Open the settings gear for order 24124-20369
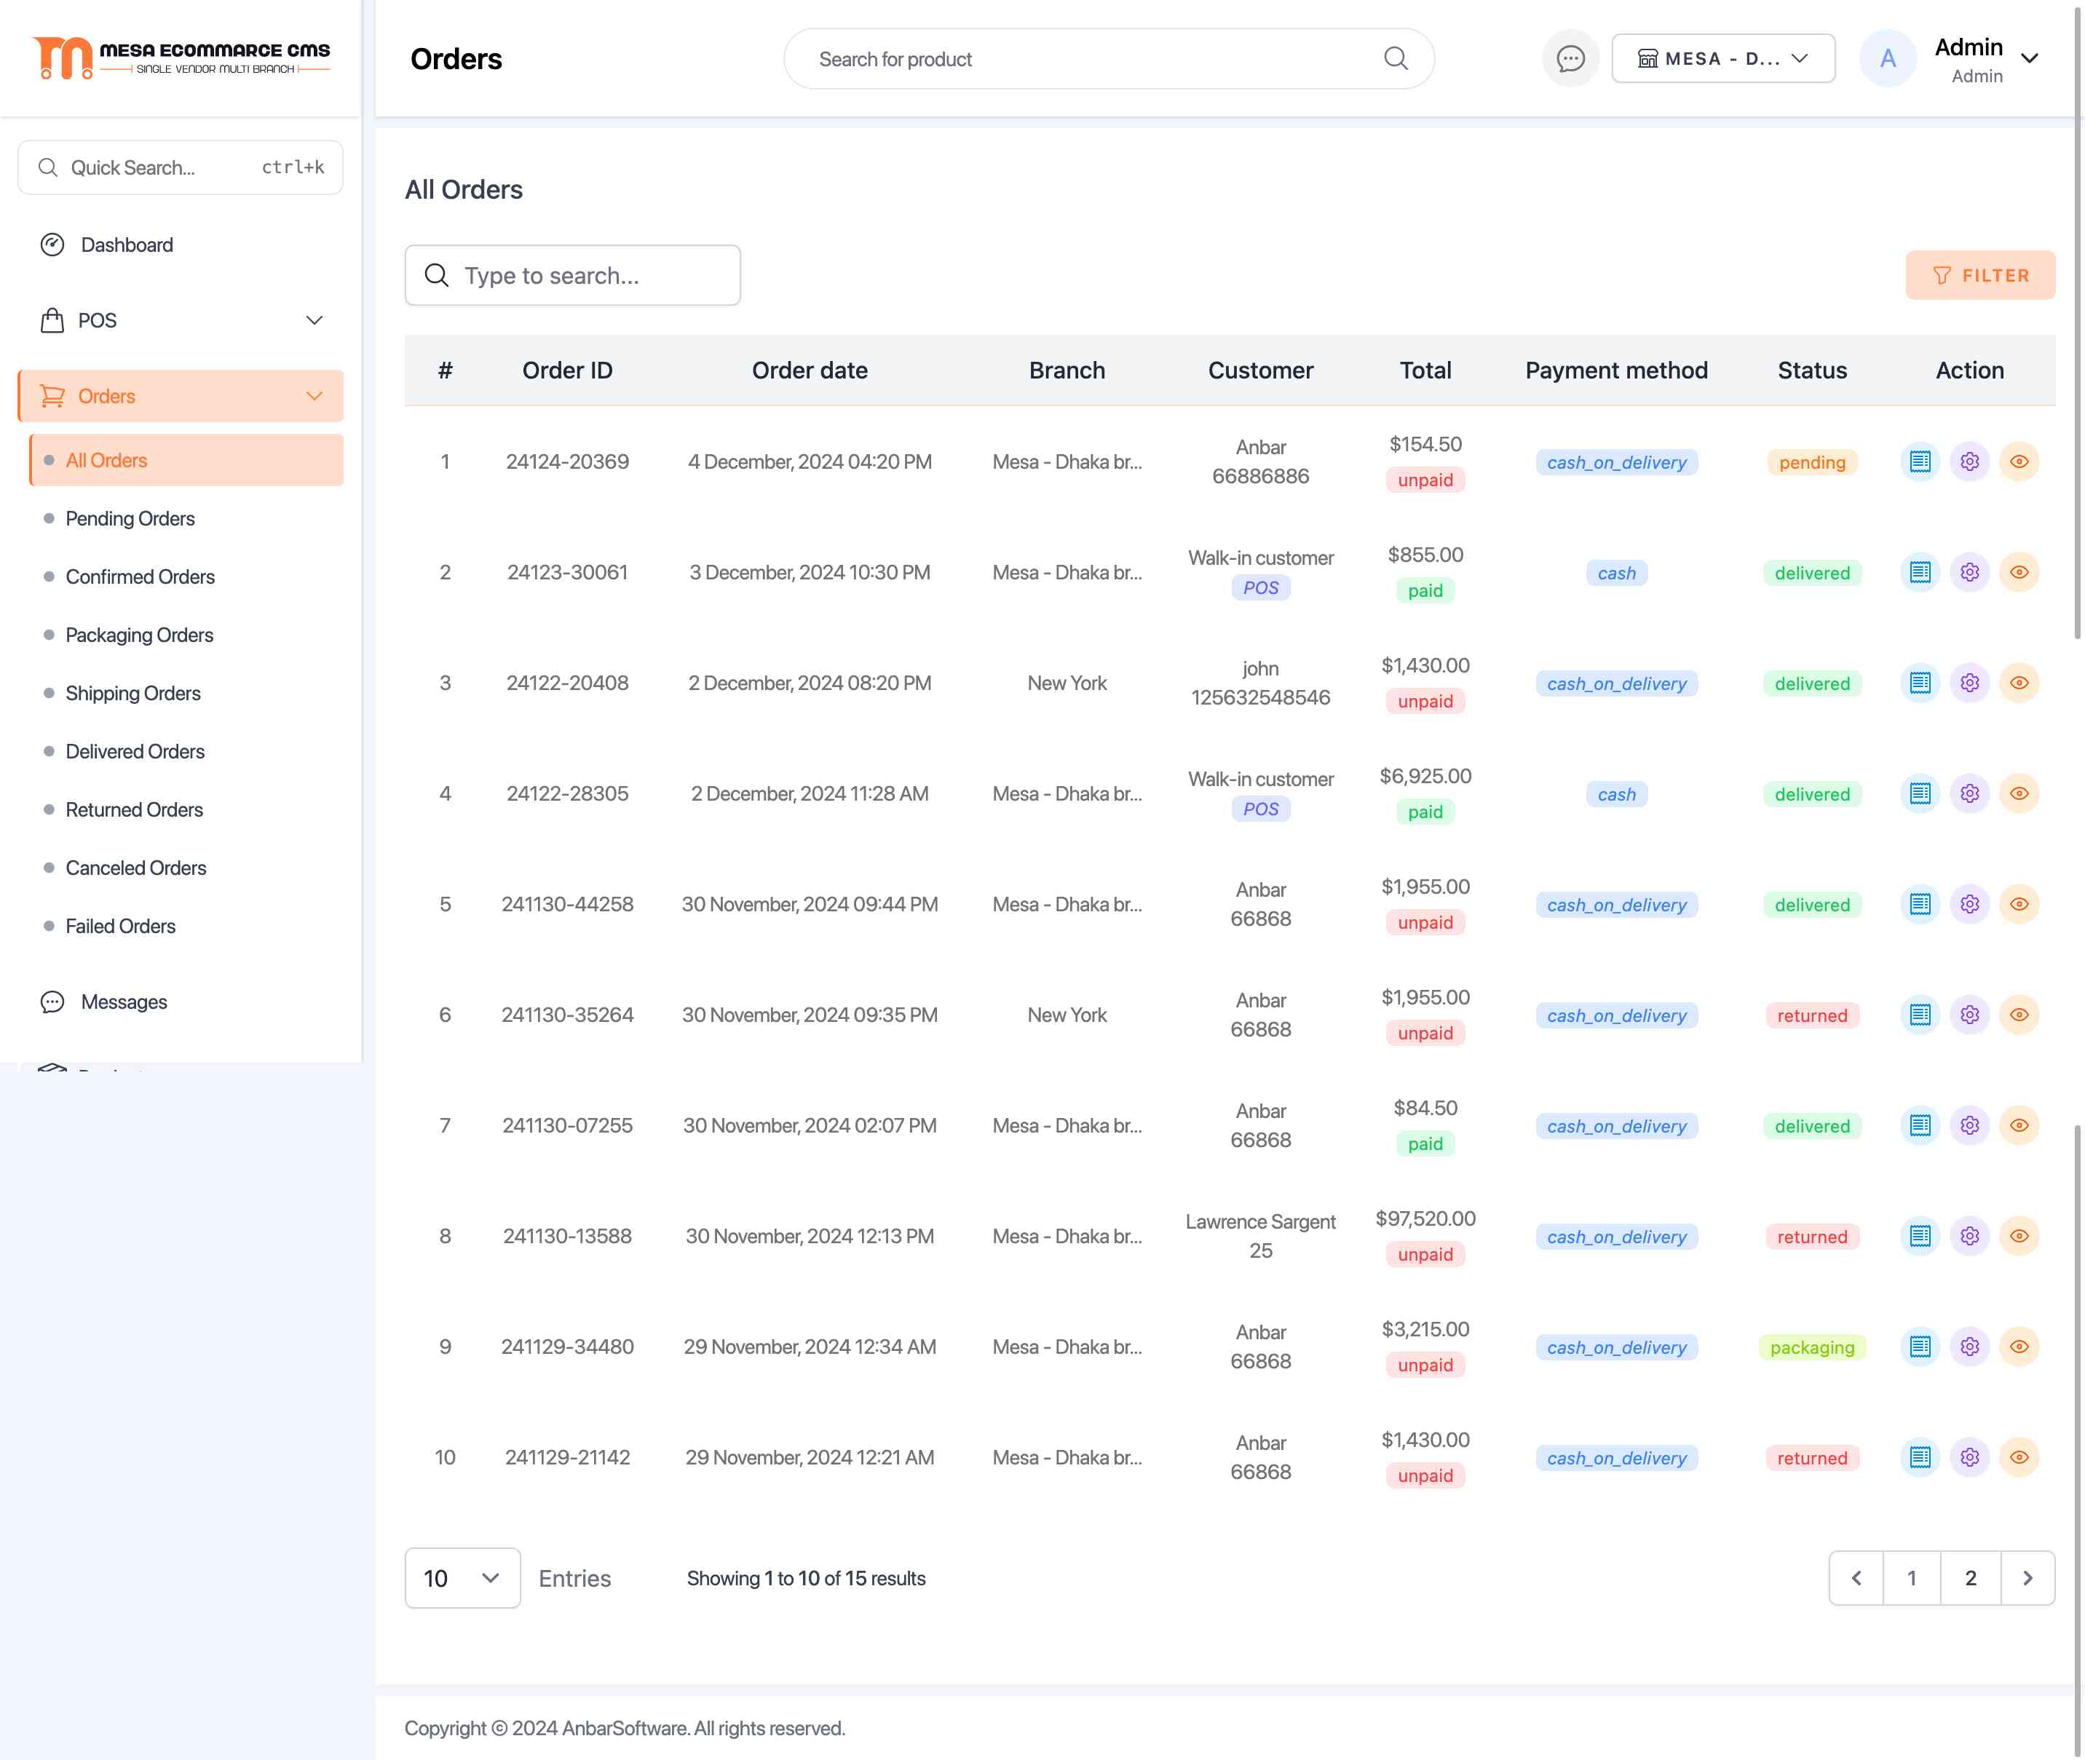This screenshot has height=1760, width=2085. (1969, 462)
